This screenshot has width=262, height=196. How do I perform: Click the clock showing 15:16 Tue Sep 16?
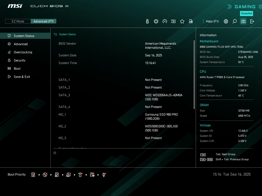(x=232, y=174)
